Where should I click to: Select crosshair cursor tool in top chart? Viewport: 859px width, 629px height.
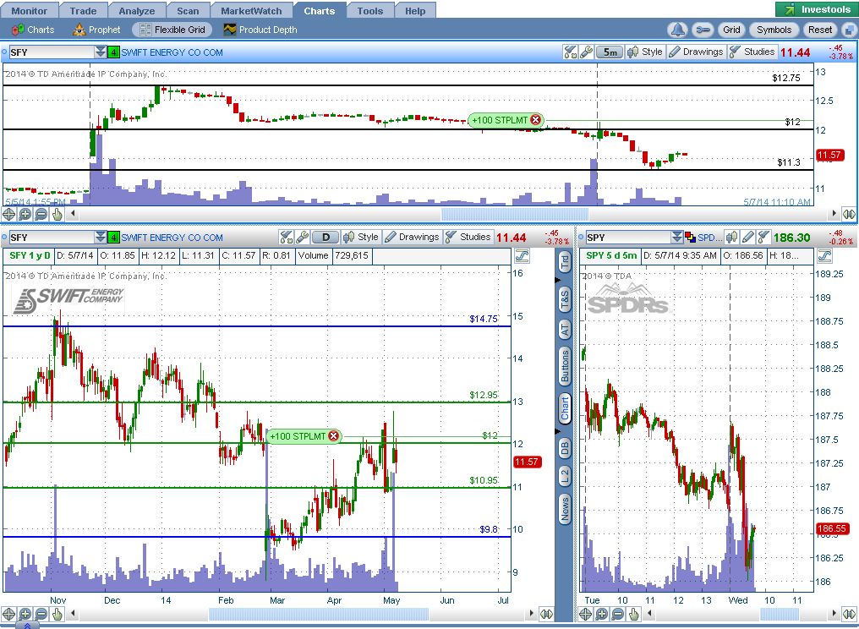(8, 214)
